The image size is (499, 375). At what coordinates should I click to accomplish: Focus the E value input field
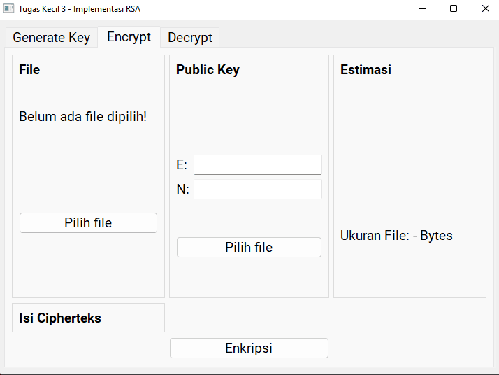pyautogui.click(x=257, y=165)
